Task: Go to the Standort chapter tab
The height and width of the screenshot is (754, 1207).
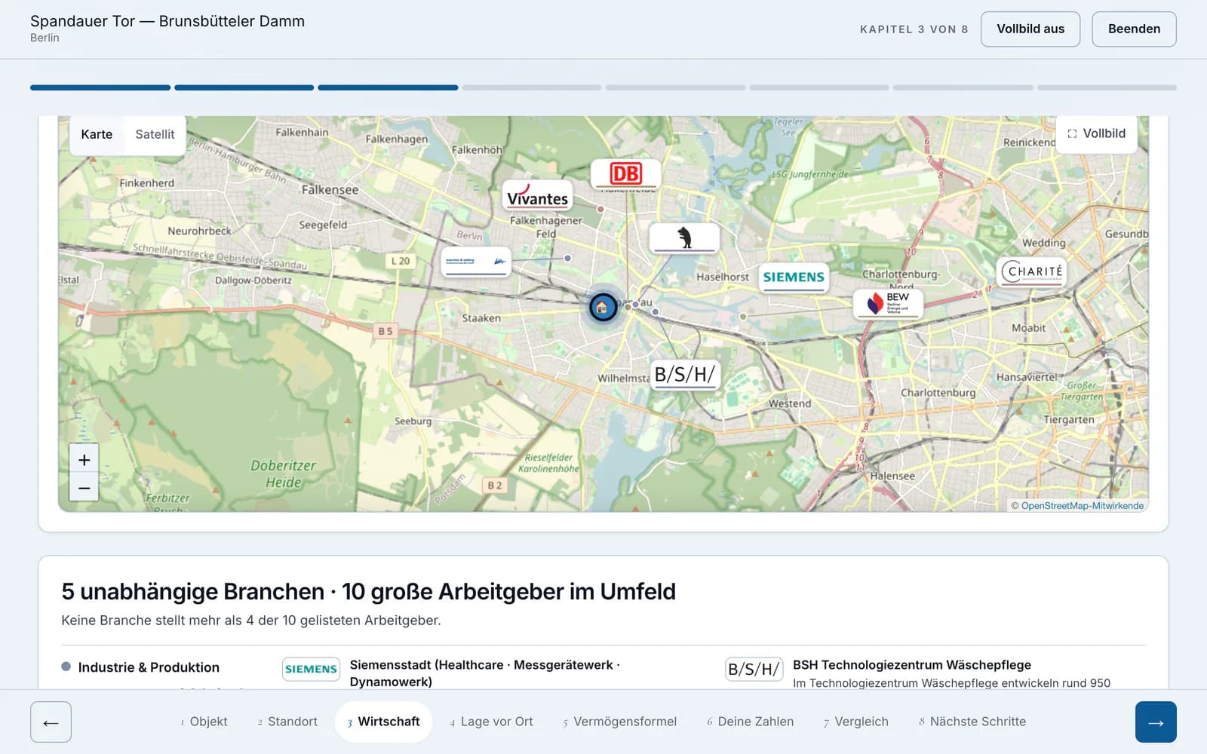Action: (287, 722)
